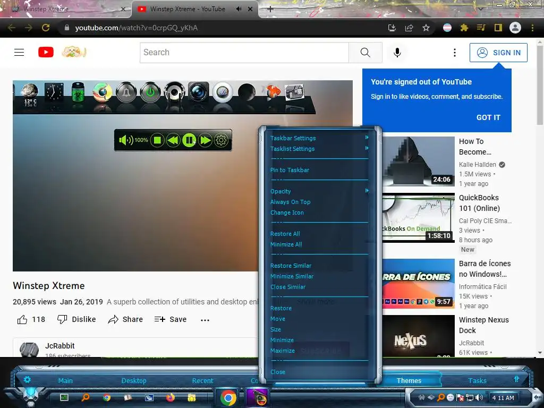Click the install app icon in address bar

[392, 28]
